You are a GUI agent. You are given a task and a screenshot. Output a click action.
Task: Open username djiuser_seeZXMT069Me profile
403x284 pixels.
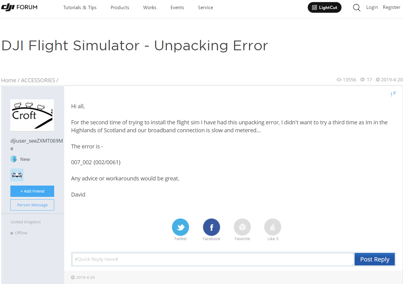pos(37,144)
